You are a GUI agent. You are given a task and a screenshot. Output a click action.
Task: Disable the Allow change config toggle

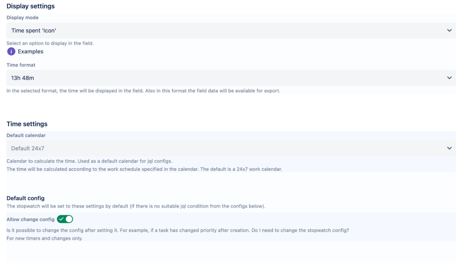point(65,219)
